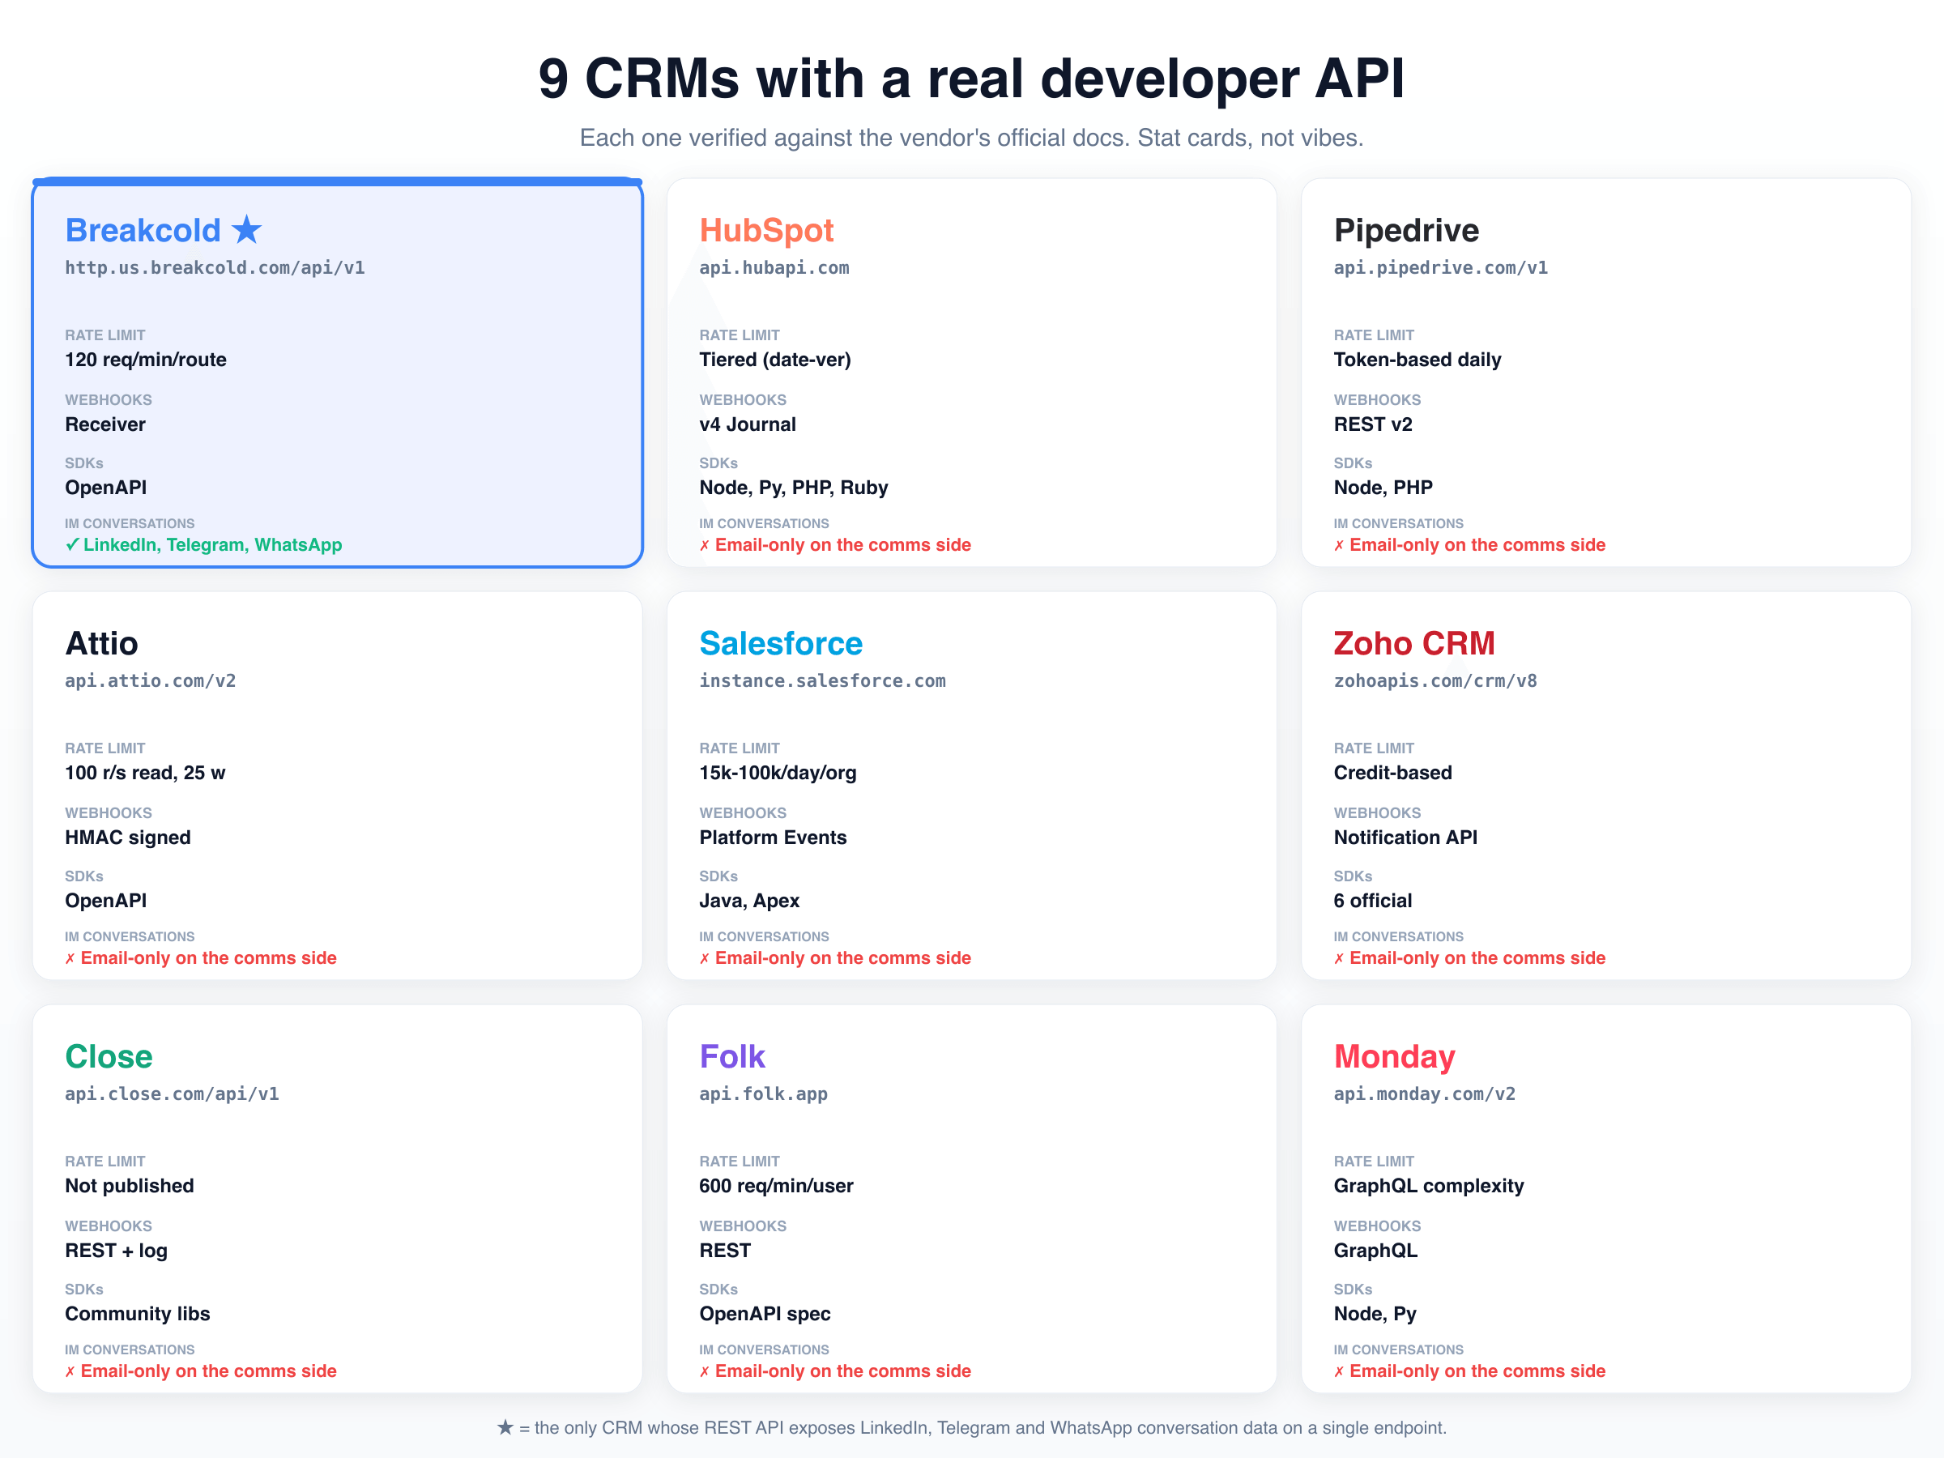Click 'Node, Py' SDKs value in Monday

pos(1375,1314)
